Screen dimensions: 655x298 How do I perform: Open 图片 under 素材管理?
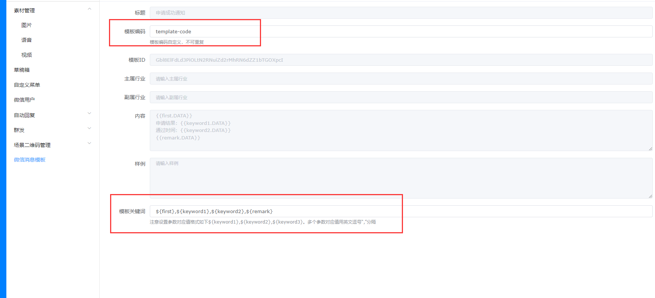pos(27,25)
